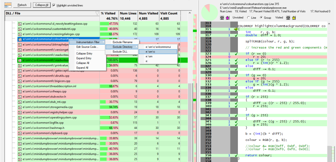This screenshot has height=162, width=336.
Task: Choose Collapse All in the context menu
Action: point(88,63)
